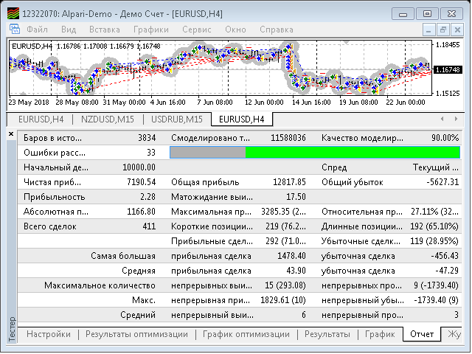Minimize the inner chart window

[x=428, y=29]
